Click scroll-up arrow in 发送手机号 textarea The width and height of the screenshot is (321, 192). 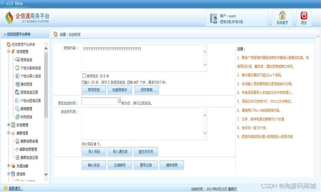(205, 116)
